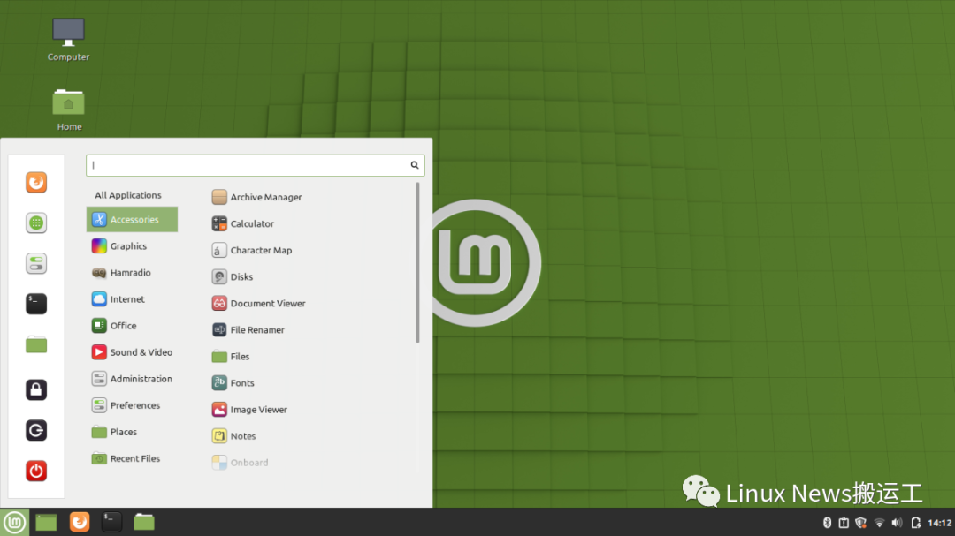Click the Show Desktop icon in the taskbar
This screenshot has width=955, height=536.
pos(46,522)
